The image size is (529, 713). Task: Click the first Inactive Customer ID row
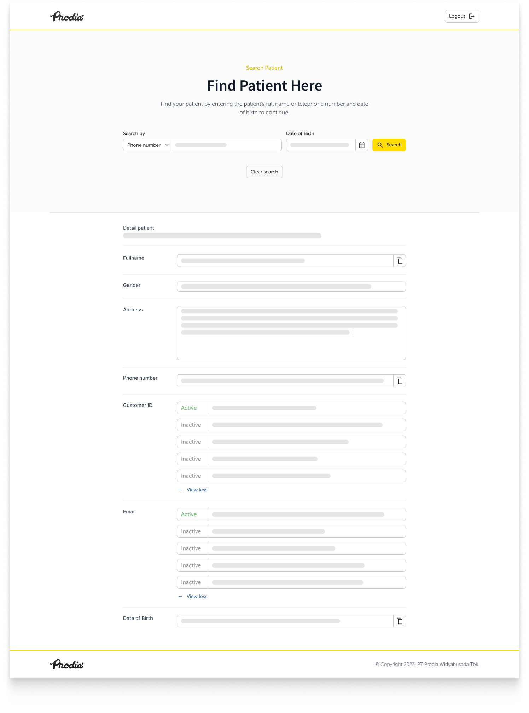[291, 425]
